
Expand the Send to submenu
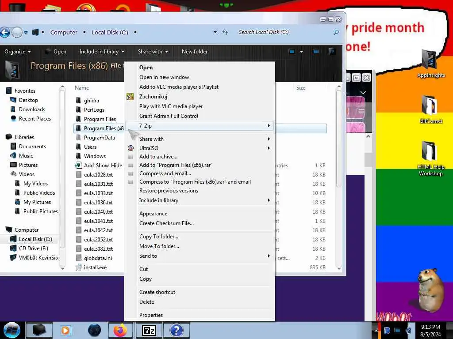pyautogui.click(x=200, y=256)
